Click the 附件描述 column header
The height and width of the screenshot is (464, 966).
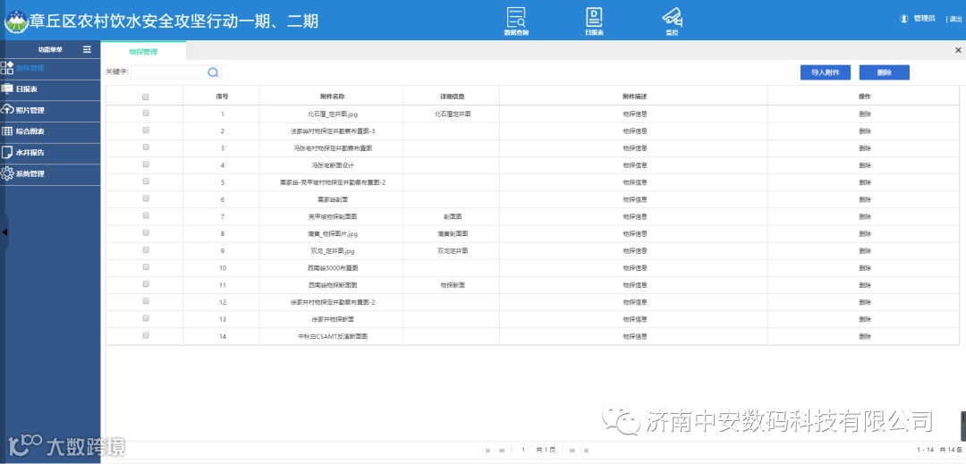(634, 97)
